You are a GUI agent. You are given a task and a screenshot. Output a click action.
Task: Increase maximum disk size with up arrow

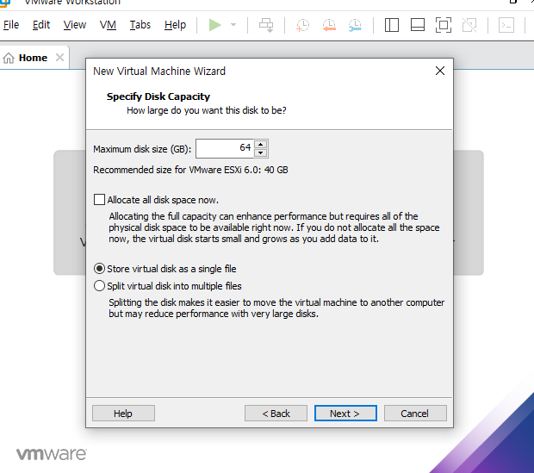(x=260, y=144)
